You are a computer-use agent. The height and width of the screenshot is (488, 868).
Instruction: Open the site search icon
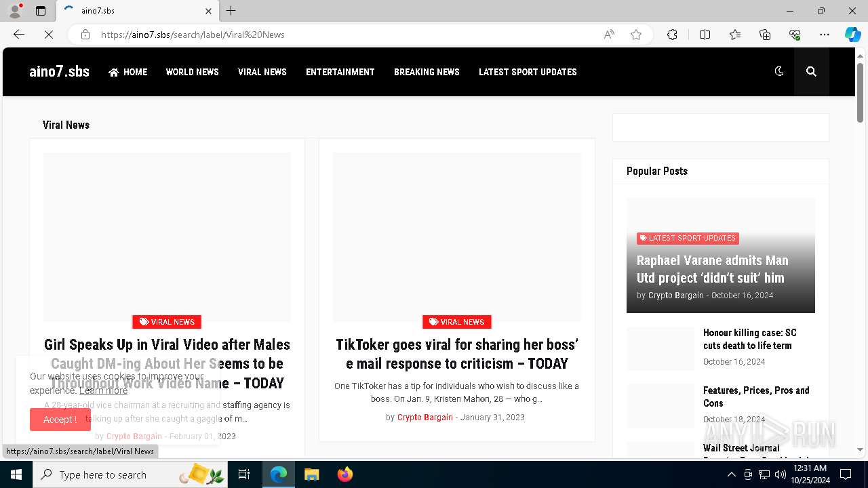click(811, 71)
